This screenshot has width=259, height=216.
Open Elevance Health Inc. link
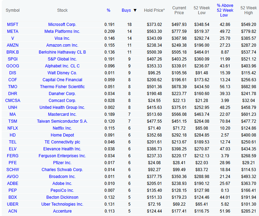click(x=62, y=149)
